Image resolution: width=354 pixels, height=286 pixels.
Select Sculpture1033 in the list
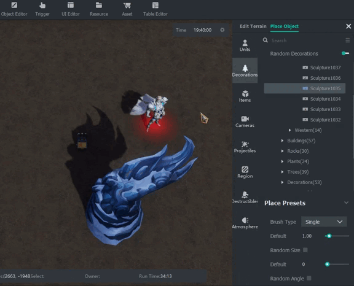click(x=321, y=109)
